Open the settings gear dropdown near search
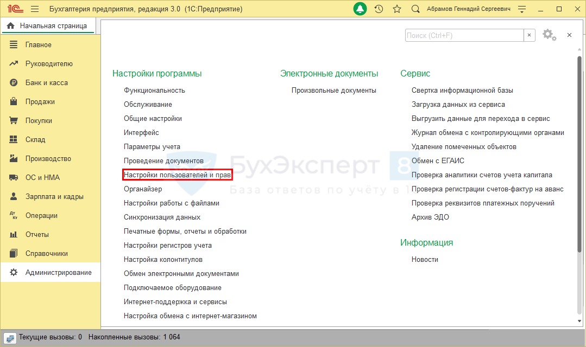 pos(549,35)
